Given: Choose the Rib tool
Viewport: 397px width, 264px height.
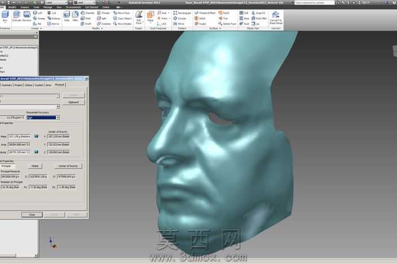Looking at the screenshot, I should tap(37, 24).
